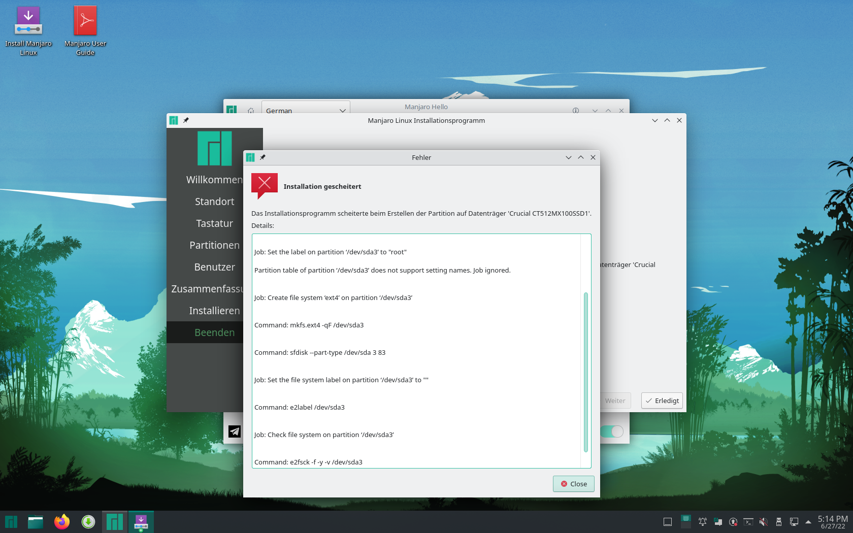
Task: Click line 'Command: e2label /dev/sda3'
Action: click(x=299, y=407)
